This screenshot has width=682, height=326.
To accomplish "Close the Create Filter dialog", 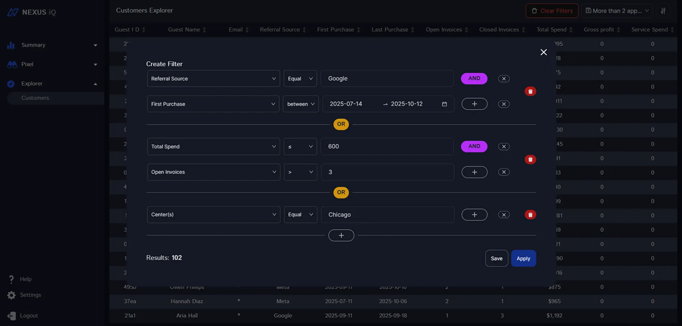I will tap(543, 52).
